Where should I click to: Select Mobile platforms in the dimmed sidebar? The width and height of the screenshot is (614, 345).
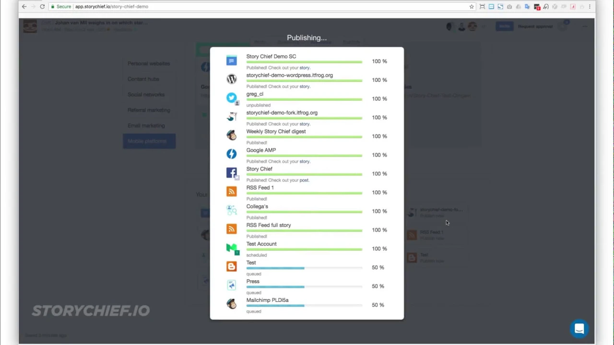(x=149, y=141)
